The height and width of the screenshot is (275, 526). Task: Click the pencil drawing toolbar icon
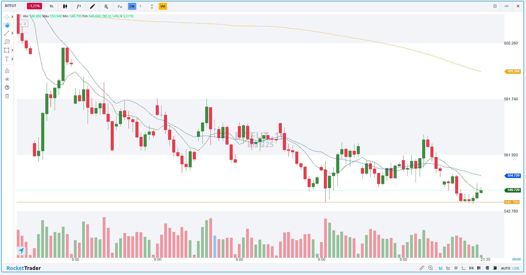[x=93, y=6]
